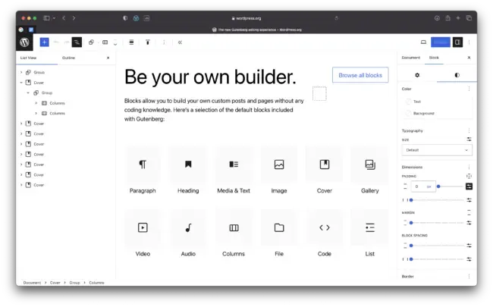
Task: Open the Document tab in the sidebar
Action: click(410, 58)
